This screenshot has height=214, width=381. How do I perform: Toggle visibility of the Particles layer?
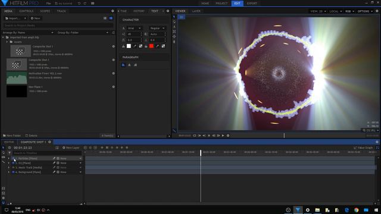[x=13, y=159]
